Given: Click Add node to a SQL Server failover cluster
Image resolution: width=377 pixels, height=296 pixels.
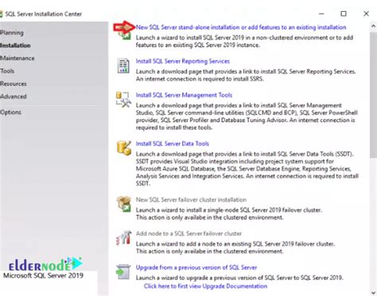Looking at the screenshot, I should coord(188,233).
